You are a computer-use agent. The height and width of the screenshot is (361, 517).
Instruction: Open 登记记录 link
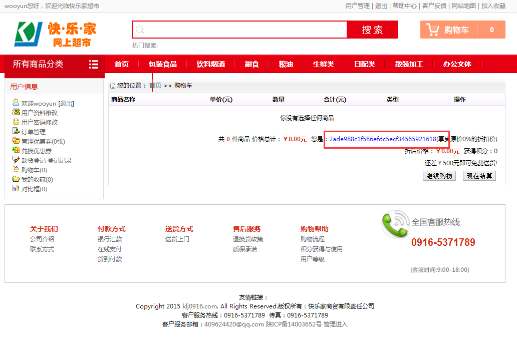coord(60,161)
